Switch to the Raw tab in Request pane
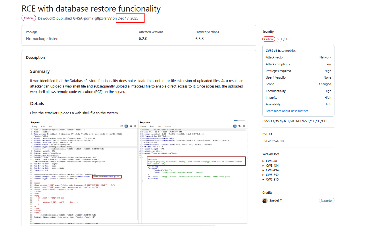The height and width of the screenshot is (226, 375). [x=43, y=126]
